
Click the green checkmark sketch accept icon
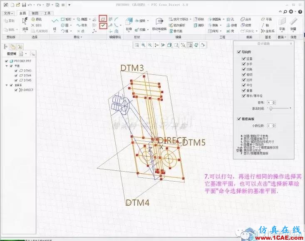pyautogui.click(x=103, y=25)
